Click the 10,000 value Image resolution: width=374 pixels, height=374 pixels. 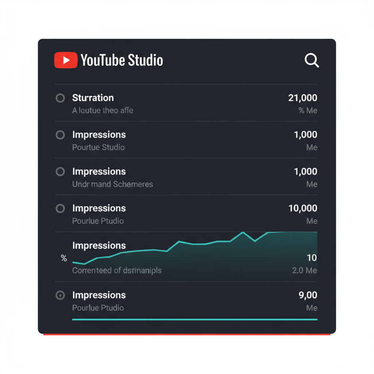tap(303, 208)
